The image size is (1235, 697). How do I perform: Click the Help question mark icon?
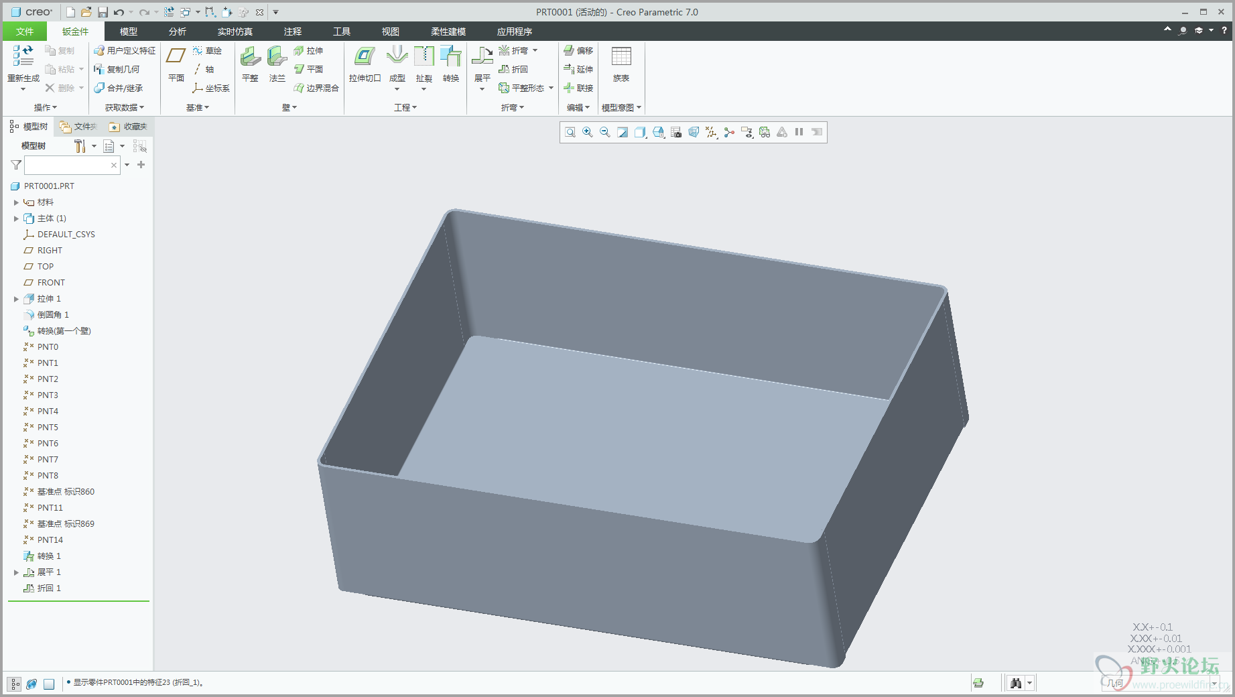pyautogui.click(x=1224, y=30)
